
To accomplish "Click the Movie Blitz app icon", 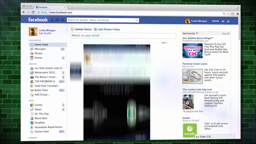I will pos(32,118).
